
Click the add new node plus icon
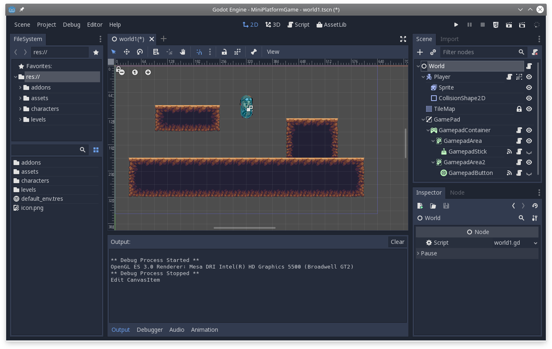coord(420,52)
